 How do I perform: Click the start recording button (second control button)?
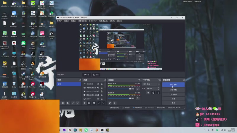[173, 90]
